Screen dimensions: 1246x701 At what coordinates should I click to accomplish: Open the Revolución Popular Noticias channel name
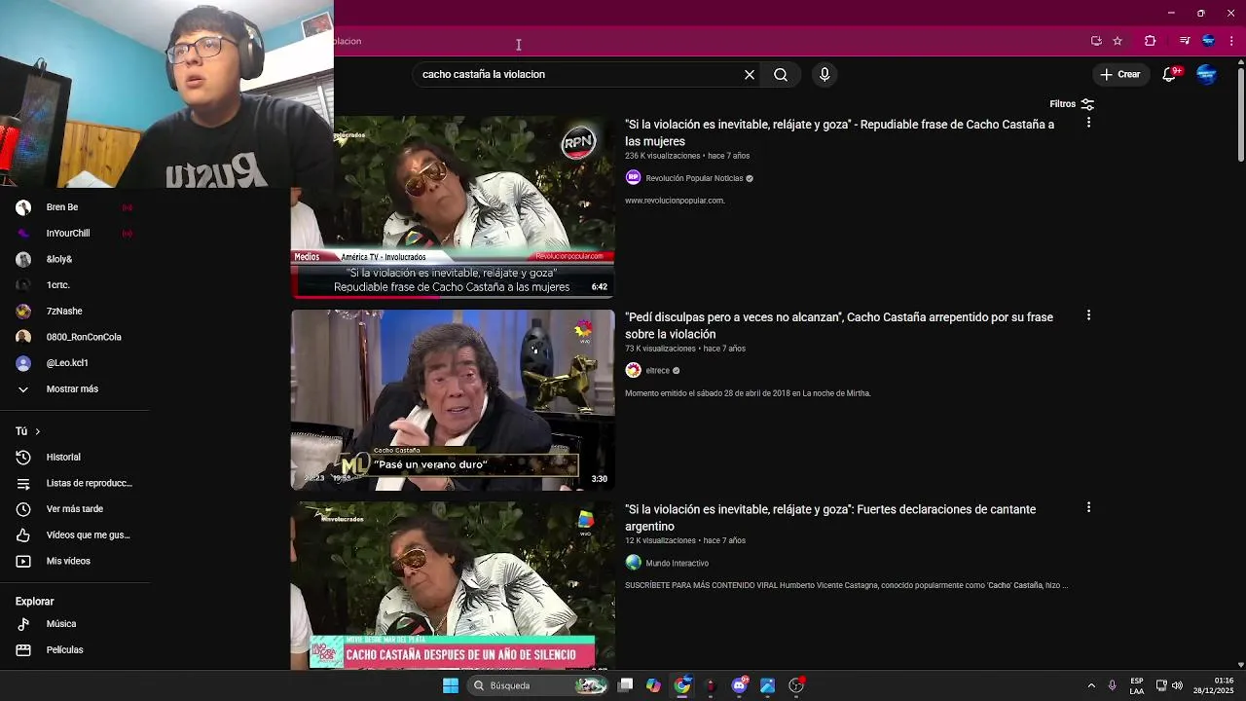694,178
